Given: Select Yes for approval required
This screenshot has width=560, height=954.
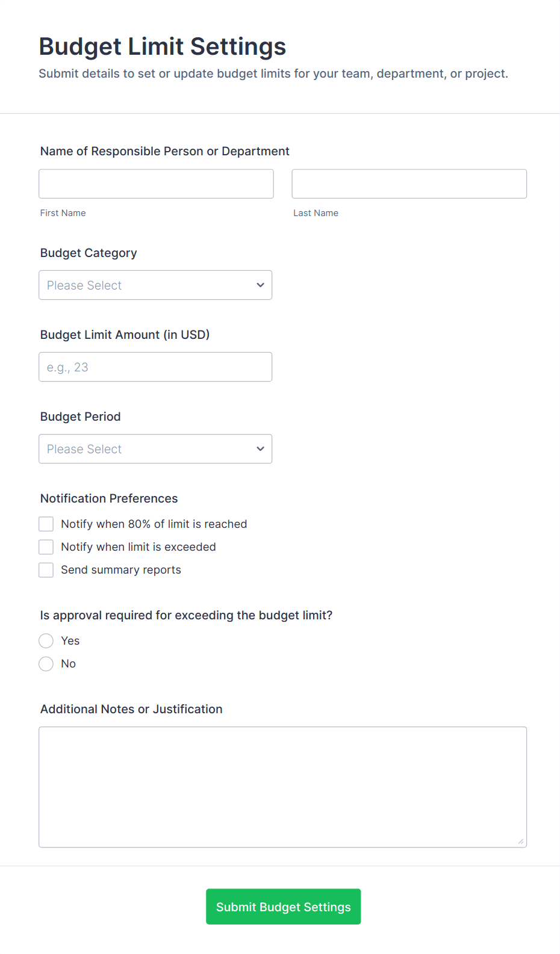Looking at the screenshot, I should click(46, 641).
